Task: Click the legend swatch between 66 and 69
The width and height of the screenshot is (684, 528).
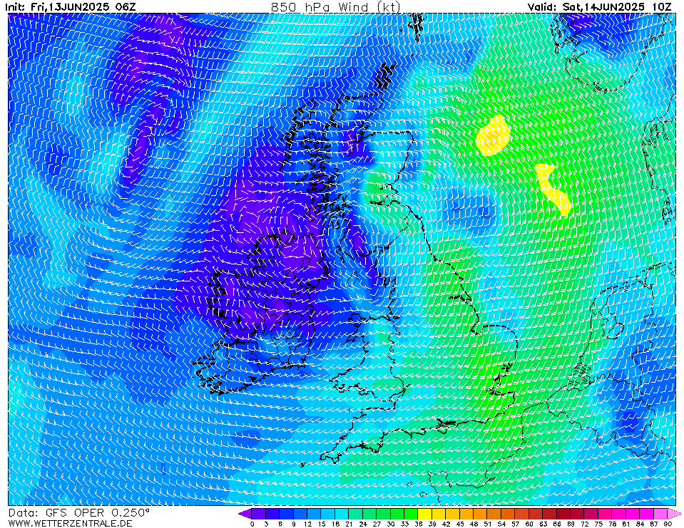Action: point(563,514)
